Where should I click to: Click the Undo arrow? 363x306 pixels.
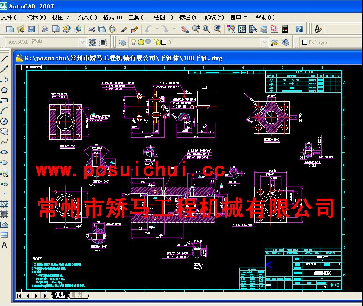pyautogui.click(x=148, y=29)
